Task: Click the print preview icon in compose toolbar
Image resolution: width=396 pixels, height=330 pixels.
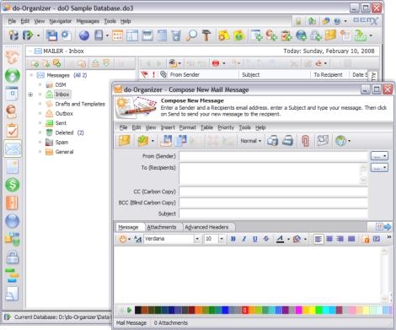Action: tap(272, 141)
